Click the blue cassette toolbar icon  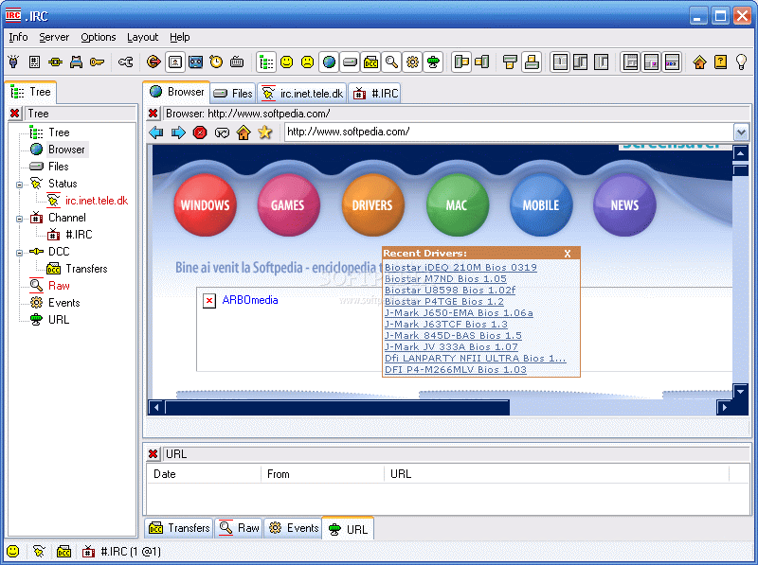click(x=195, y=62)
